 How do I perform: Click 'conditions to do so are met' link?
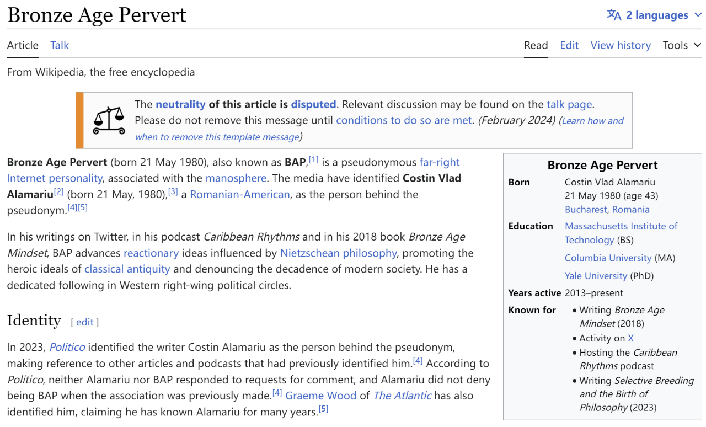pos(404,120)
